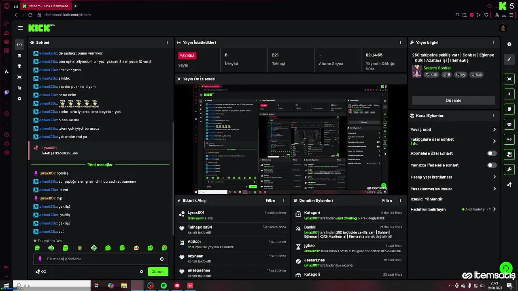Open the Etkinlik Akışı three-dot menu

[x=284, y=200]
